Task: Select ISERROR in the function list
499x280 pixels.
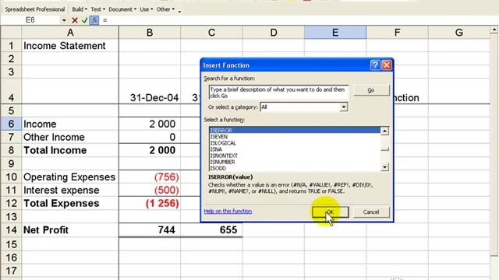Action: click(x=295, y=130)
